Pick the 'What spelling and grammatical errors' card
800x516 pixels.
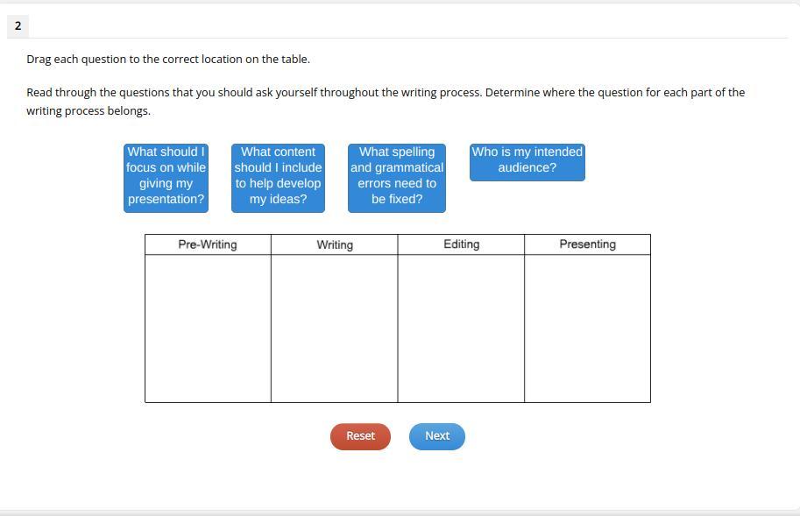[x=397, y=178]
